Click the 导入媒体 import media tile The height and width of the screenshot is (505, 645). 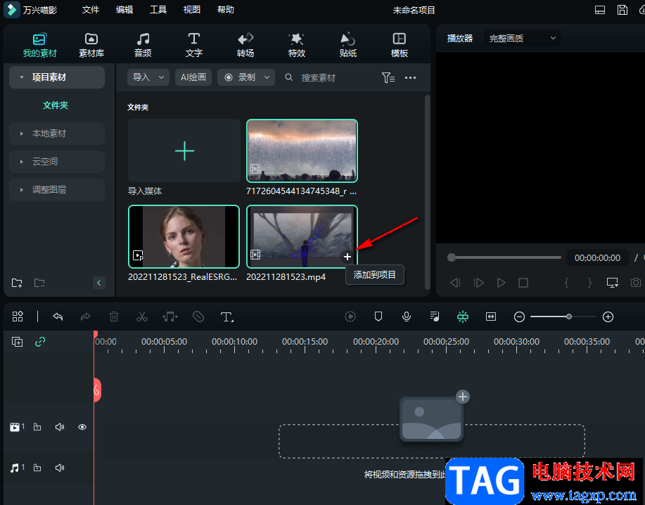pyautogui.click(x=184, y=151)
